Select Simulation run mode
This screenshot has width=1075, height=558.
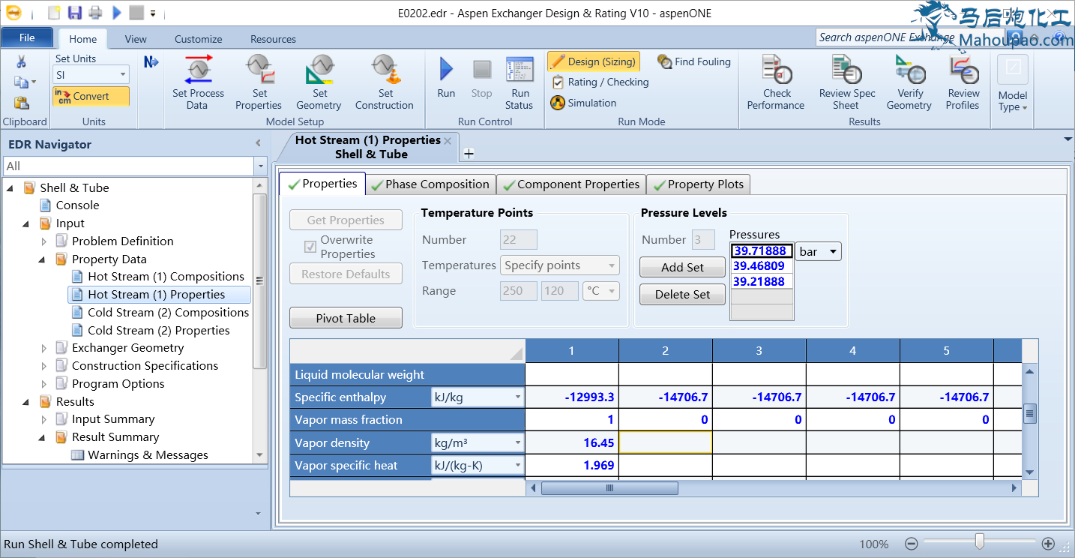pos(583,103)
